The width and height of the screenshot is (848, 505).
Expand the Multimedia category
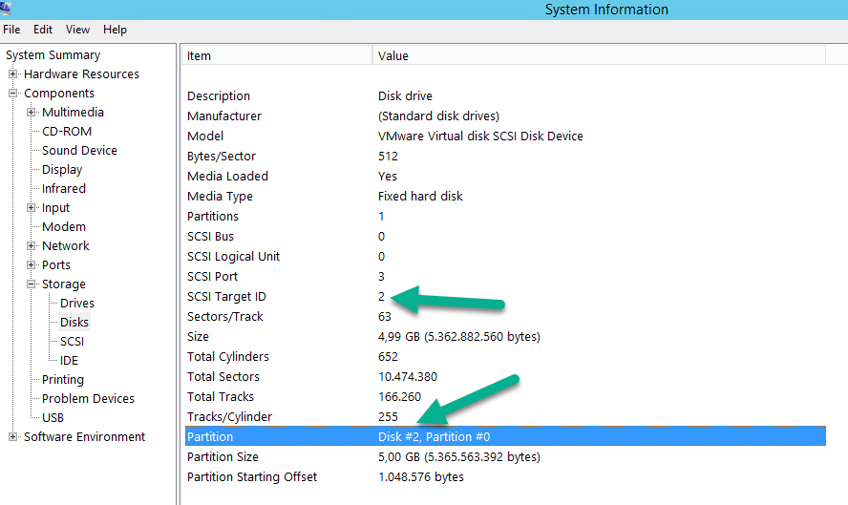click(x=32, y=113)
